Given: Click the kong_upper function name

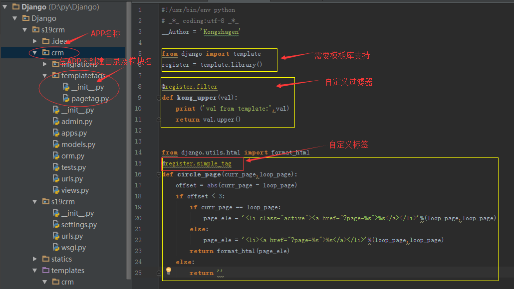Looking at the screenshot, I should (197, 98).
